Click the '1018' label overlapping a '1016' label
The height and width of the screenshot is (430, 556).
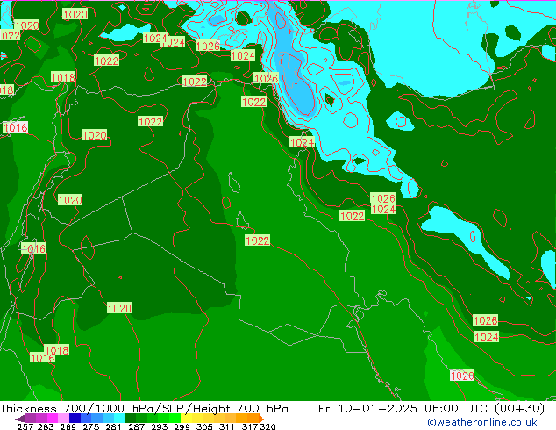(57, 350)
